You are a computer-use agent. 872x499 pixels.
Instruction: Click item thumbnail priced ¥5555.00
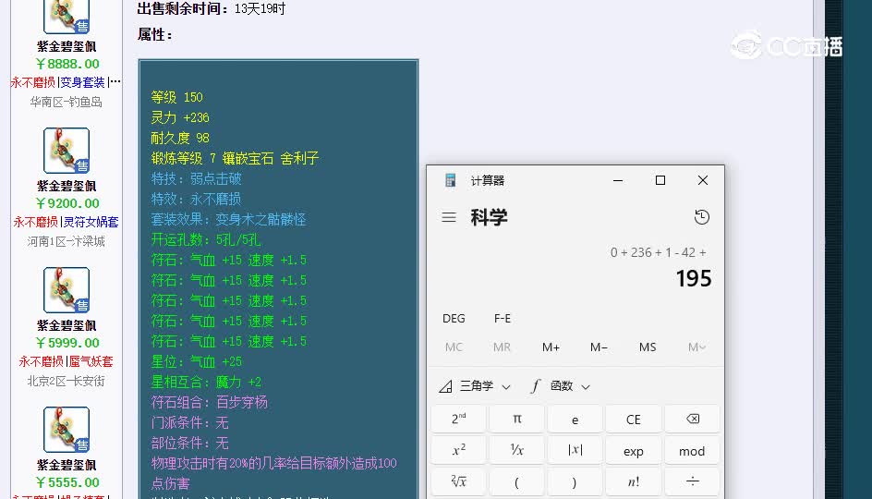(67, 430)
